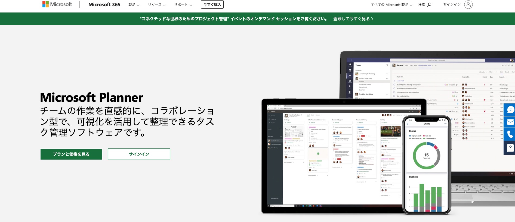
Task: Expand すべての Microsoft 製品 dropdown
Action: (x=392, y=5)
